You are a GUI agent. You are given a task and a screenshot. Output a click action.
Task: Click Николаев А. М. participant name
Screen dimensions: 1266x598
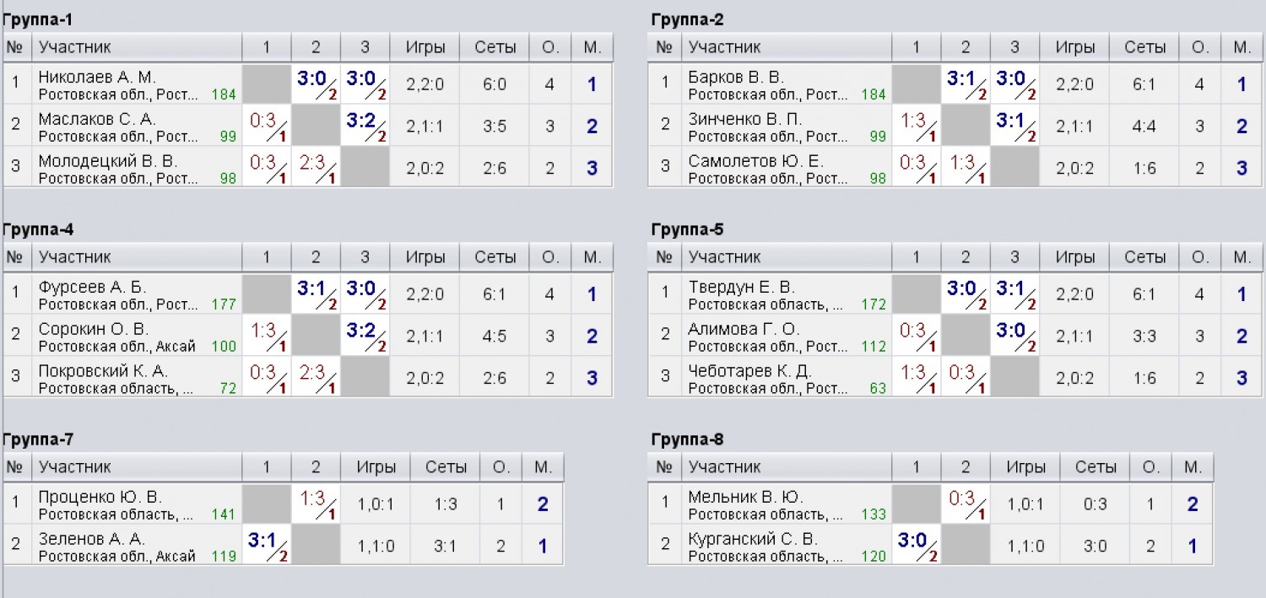[x=97, y=77]
